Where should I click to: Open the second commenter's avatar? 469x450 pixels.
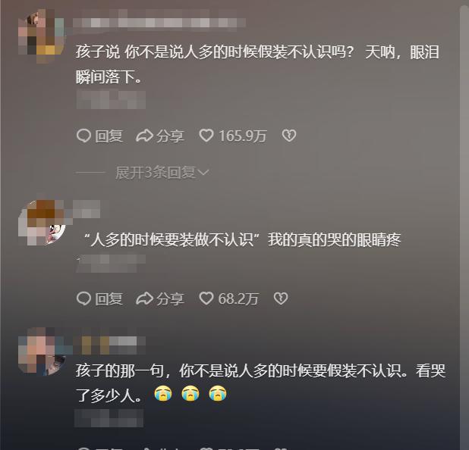[42, 223]
